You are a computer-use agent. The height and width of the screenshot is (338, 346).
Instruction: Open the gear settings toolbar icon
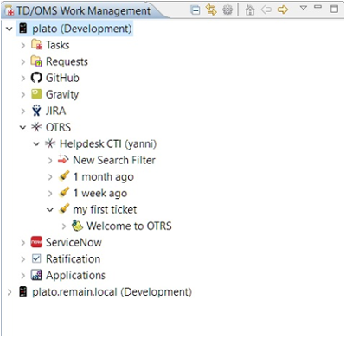tap(227, 10)
